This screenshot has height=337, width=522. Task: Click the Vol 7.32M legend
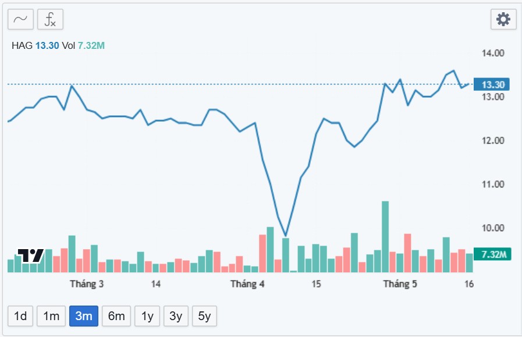point(83,45)
